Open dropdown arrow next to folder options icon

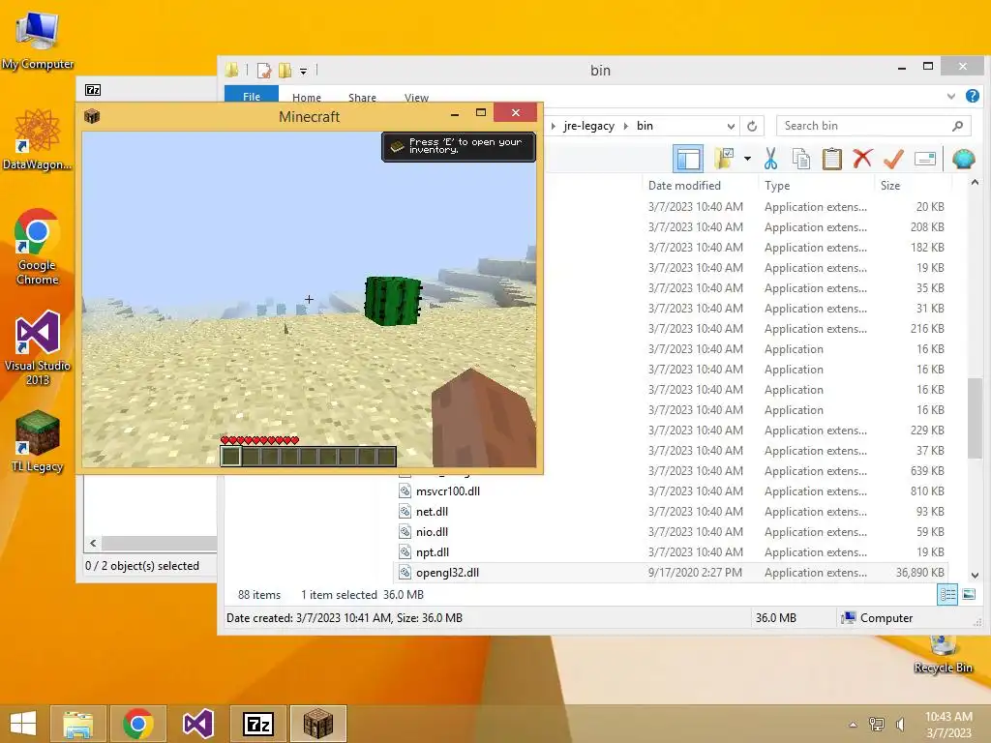(747, 159)
